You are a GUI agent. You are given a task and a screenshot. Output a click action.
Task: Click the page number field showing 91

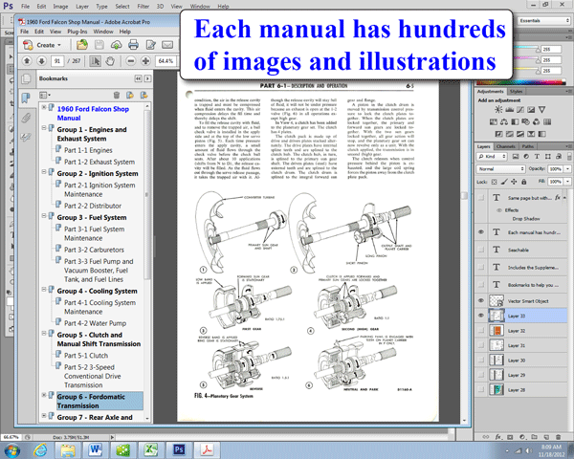(x=57, y=61)
